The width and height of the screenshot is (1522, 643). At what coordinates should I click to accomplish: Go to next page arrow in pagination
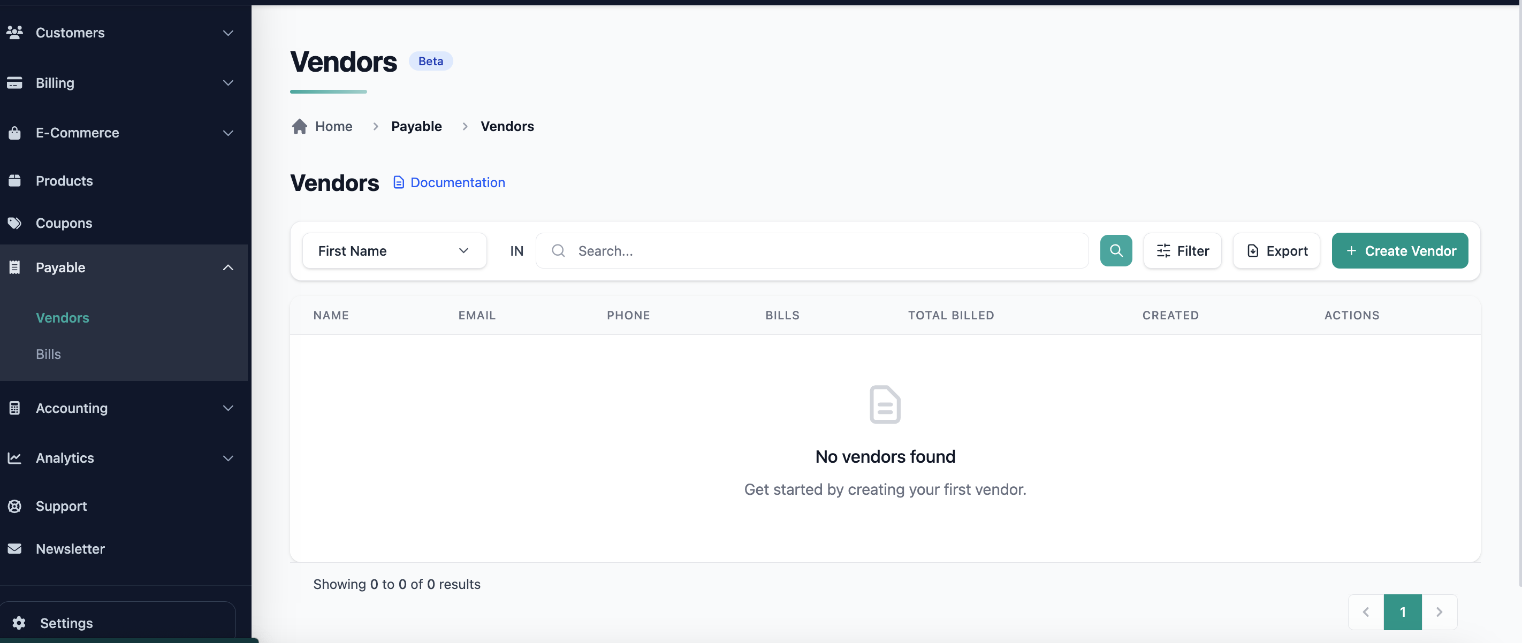[1439, 612]
